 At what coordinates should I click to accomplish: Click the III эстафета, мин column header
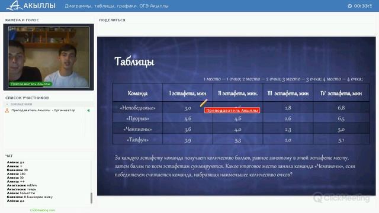coord(288,93)
